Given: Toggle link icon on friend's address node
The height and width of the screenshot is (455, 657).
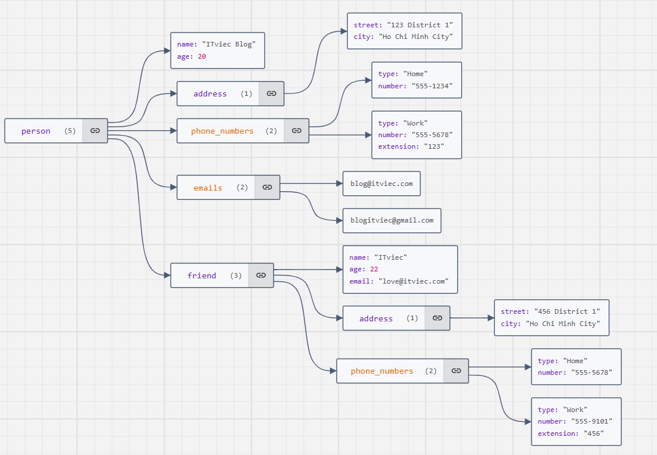Looking at the screenshot, I should coord(437,318).
